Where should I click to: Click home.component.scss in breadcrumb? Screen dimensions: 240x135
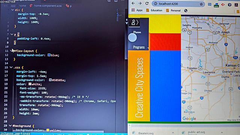[48, 6]
